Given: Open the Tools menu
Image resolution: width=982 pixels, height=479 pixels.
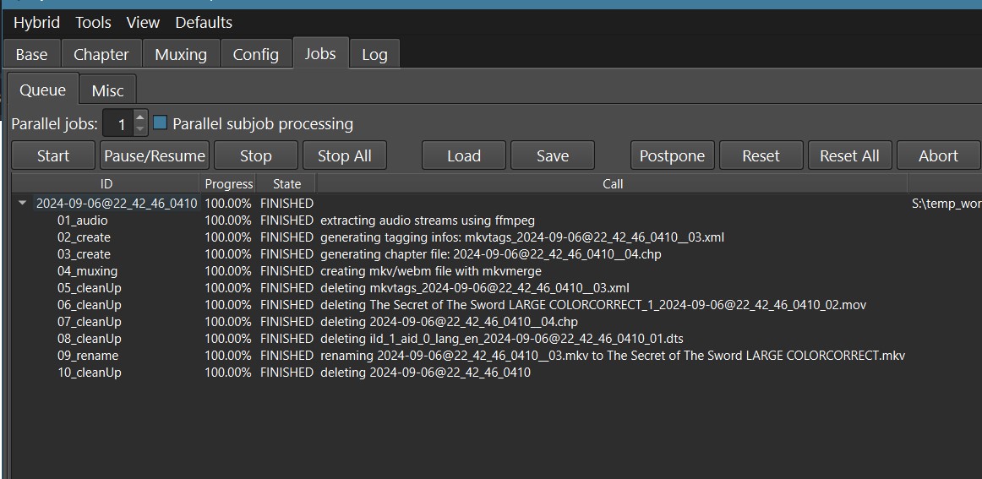Looking at the screenshot, I should click(93, 23).
